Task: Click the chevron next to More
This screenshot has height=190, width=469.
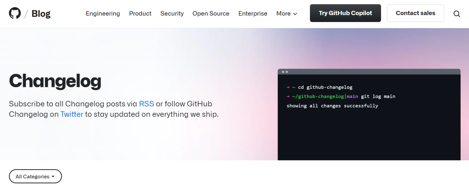Action: tap(295, 14)
